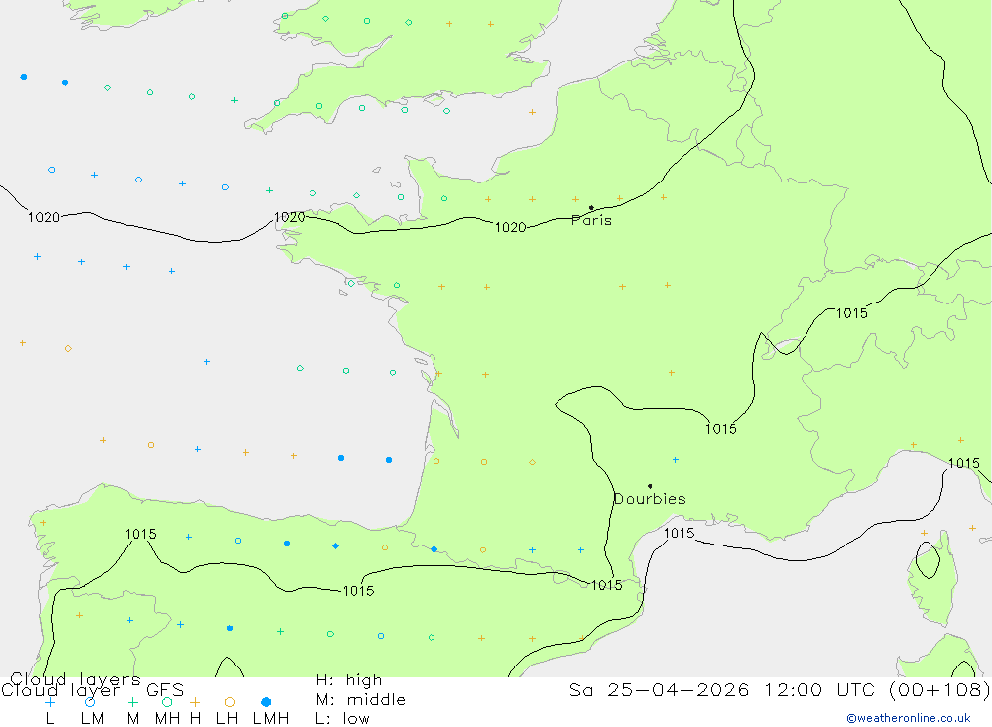Click the Paris city label

[591, 220]
